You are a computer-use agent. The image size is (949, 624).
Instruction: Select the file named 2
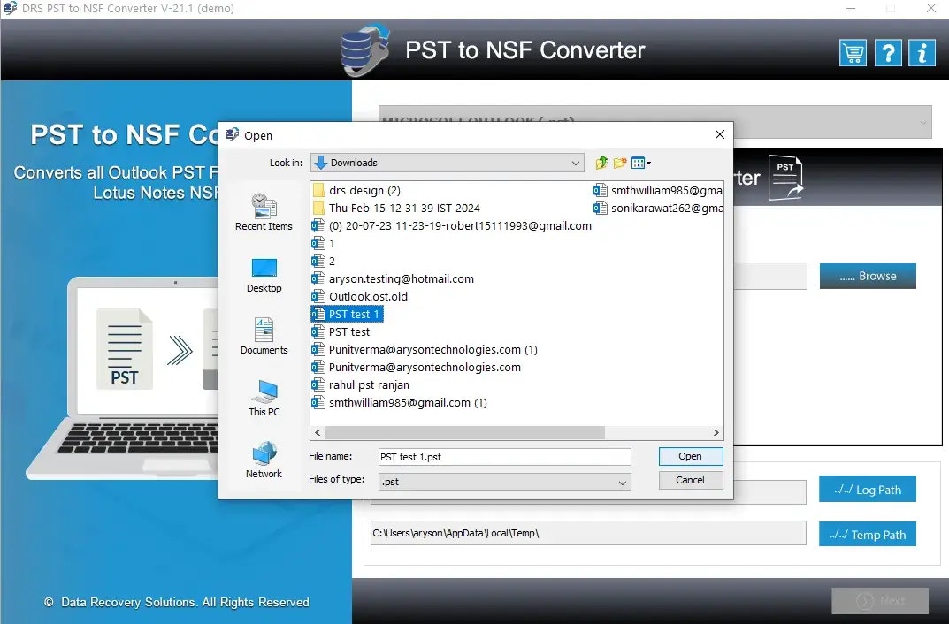tap(323, 262)
